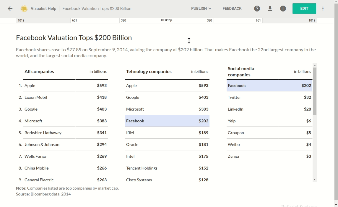Image resolution: width=338 pixels, height=207 pixels.
Task: Open the three-dot more options menu
Action: click(x=323, y=9)
